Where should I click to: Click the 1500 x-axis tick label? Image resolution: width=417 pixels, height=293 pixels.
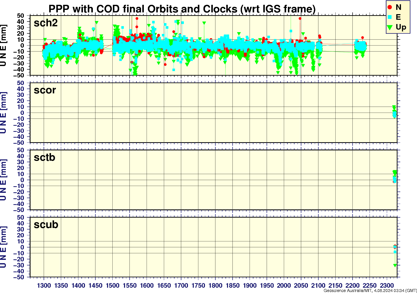pyautogui.click(x=112, y=285)
